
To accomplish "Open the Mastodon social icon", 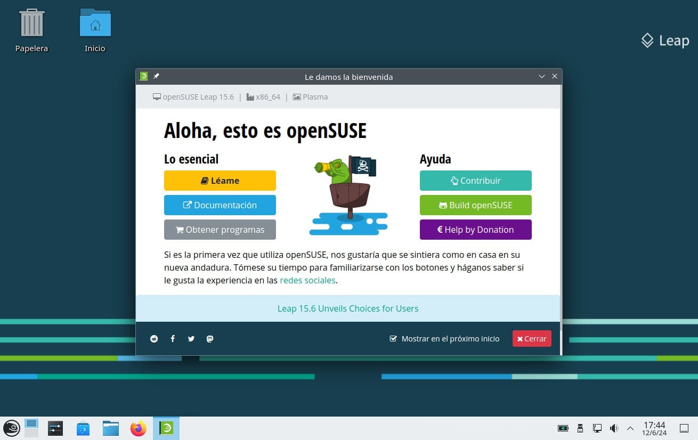I will (x=210, y=339).
